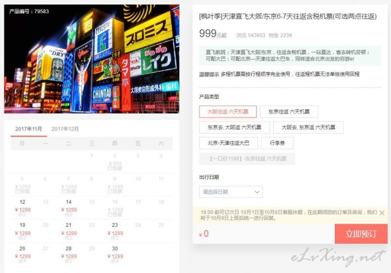Select the 行李券 option

277,143
